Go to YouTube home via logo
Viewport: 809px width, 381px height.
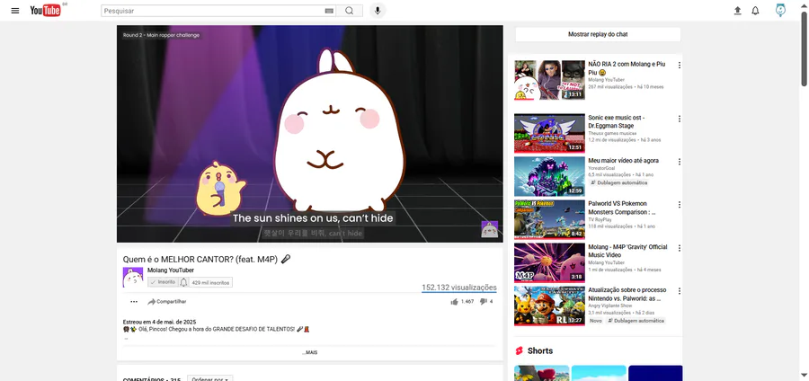(x=46, y=10)
